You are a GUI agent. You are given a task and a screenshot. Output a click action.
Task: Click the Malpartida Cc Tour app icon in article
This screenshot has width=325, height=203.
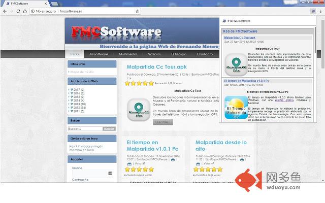139,110
